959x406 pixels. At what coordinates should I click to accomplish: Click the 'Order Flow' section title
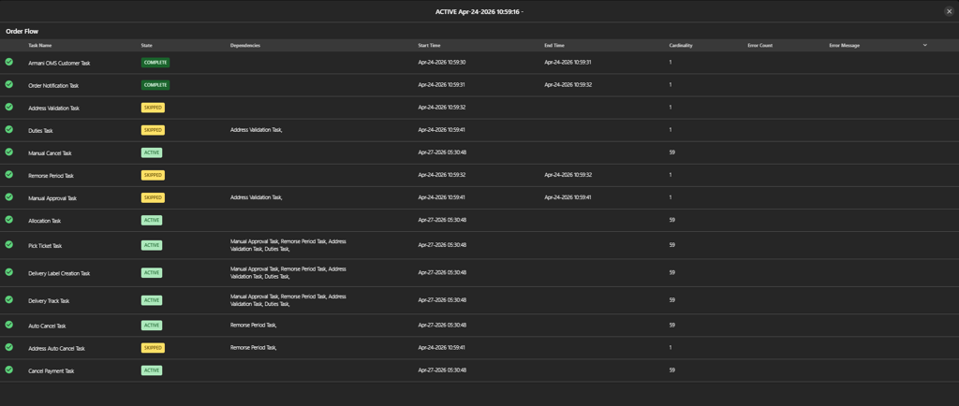coord(22,31)
